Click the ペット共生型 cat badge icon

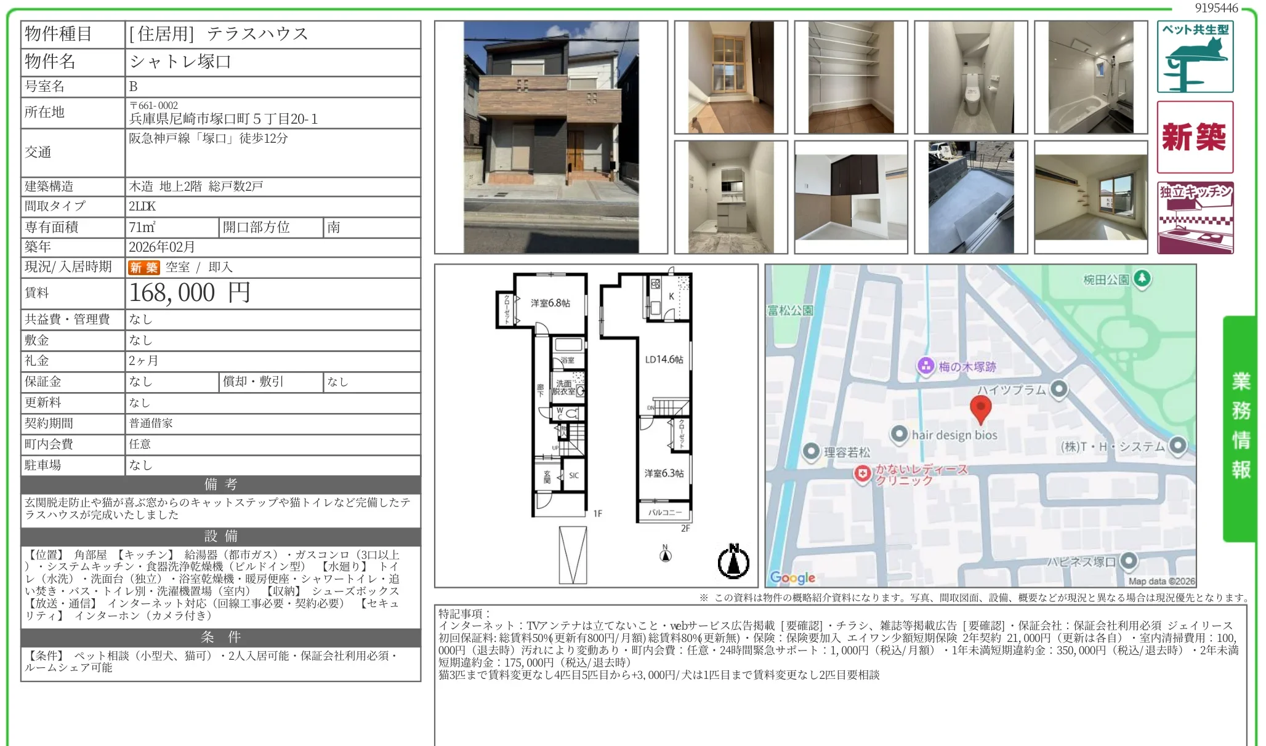(1195, 57)
